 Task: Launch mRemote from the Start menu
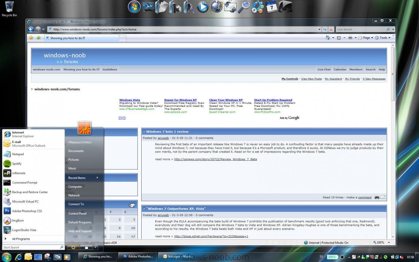[33, 173]
